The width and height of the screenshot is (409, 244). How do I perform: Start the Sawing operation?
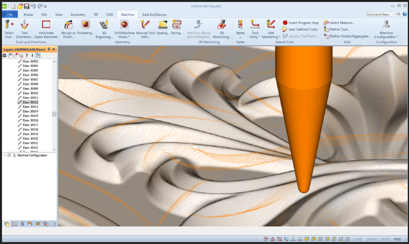click(163, 26)
